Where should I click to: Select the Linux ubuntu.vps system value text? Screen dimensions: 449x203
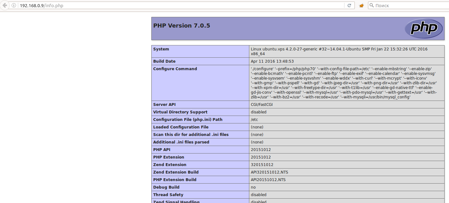point(339,51)
